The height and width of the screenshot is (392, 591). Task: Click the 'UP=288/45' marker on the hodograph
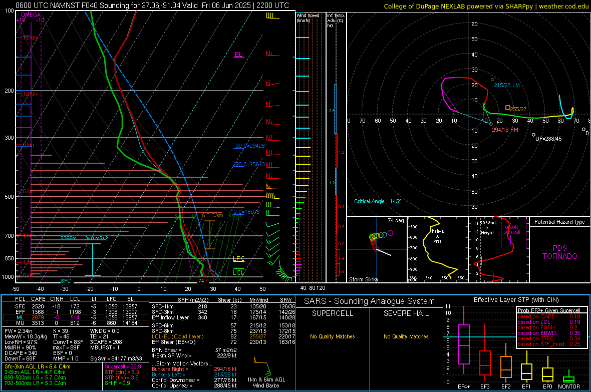point(533,135)
